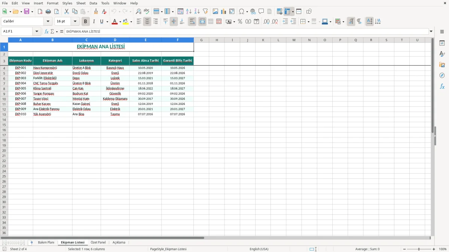Open the Data menu
449x252 pixels.
[x=93, y=3]
